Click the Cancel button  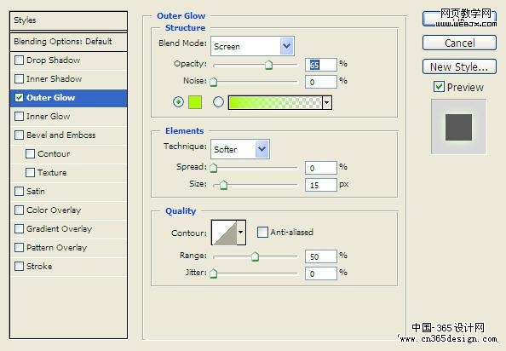tap(459, 43)
